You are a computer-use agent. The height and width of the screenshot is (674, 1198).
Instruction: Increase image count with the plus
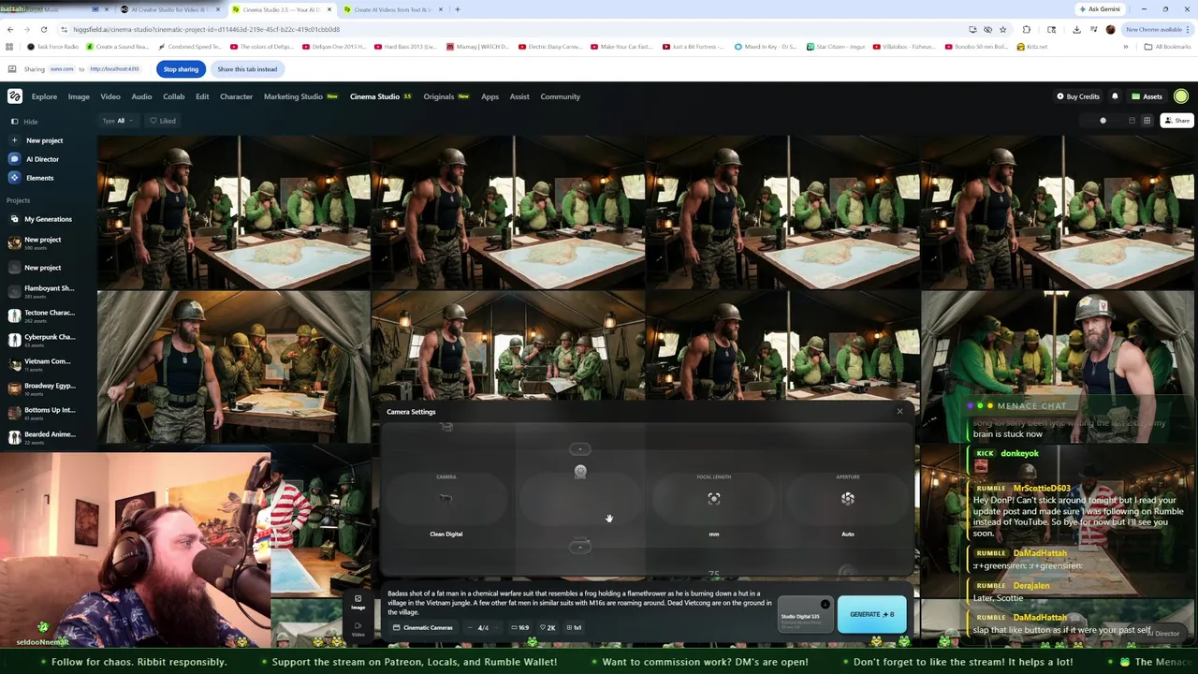click(497, 627)
